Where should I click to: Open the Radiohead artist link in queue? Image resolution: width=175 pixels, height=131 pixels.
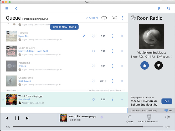(x=24, y=99)
